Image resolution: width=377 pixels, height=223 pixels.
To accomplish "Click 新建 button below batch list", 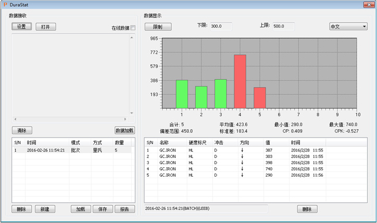I will click(45, 209).
